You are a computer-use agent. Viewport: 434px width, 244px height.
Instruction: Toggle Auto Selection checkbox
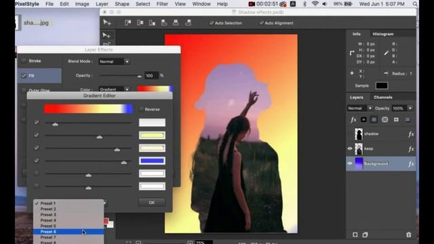click(212, 23)
